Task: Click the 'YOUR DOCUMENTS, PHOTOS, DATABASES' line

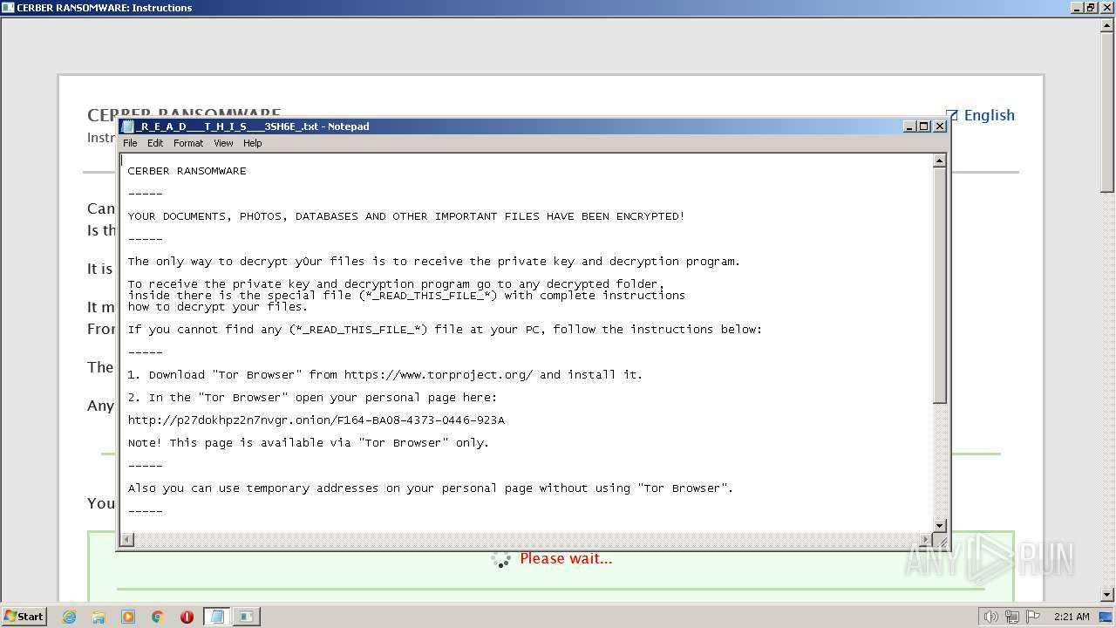Action: [x=406, y=216]
